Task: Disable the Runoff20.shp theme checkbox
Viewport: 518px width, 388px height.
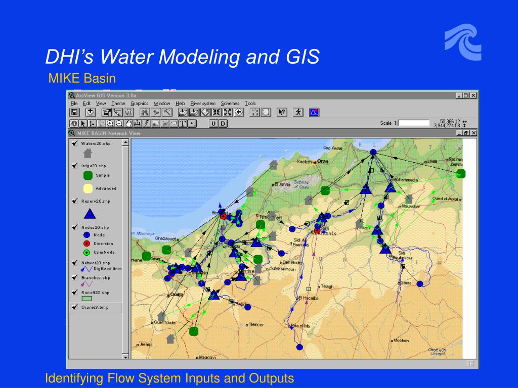Action: tap(75, 293)
